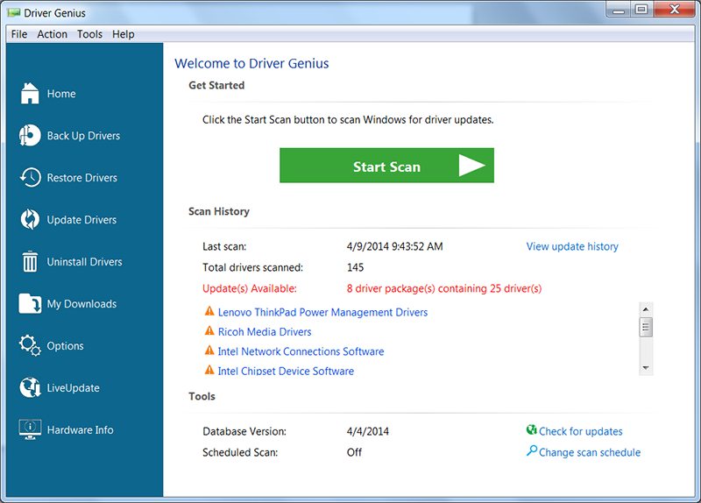This screenshot has width=701, height=503.
Task: Minimize the Driver Genius window
Action: [x=619, y=9]
